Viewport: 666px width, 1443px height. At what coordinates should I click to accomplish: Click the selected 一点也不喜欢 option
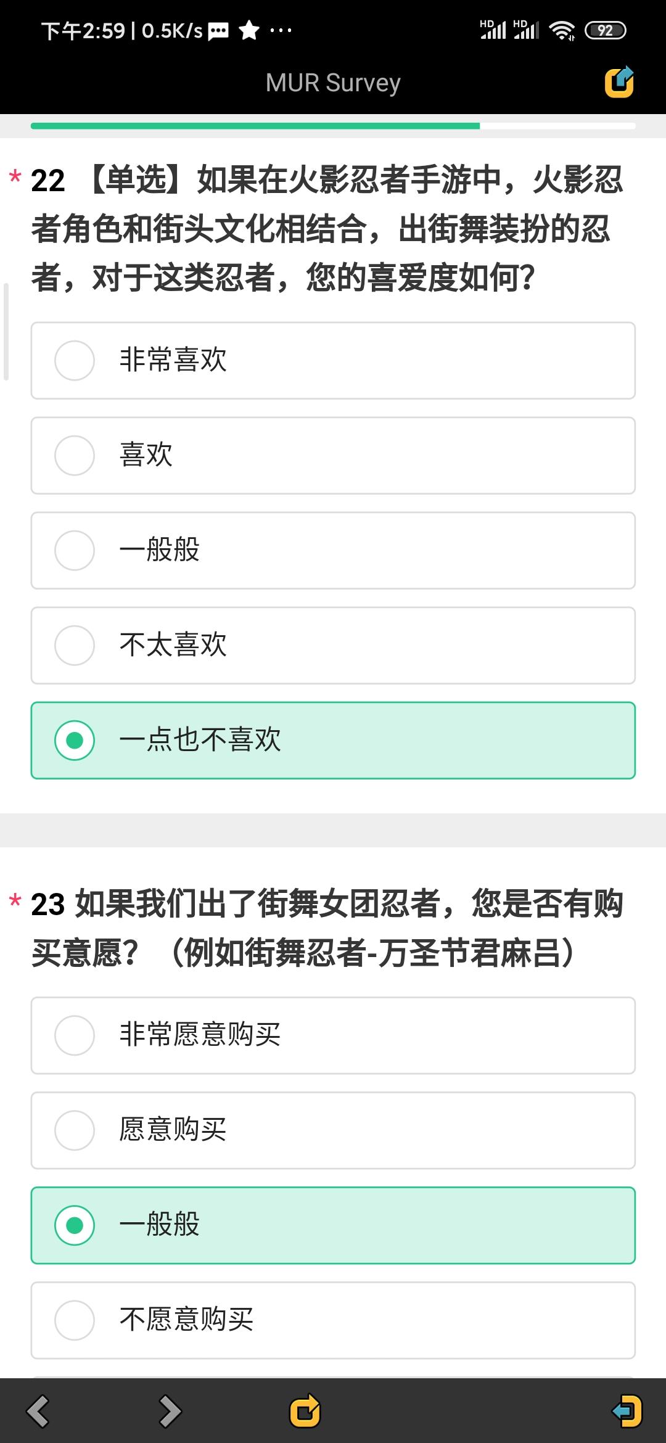tap(333, 741)
